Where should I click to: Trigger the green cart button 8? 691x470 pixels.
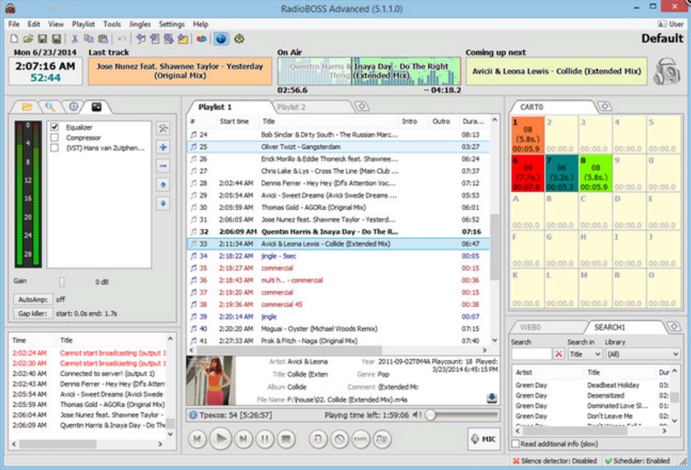pos(595,173)
